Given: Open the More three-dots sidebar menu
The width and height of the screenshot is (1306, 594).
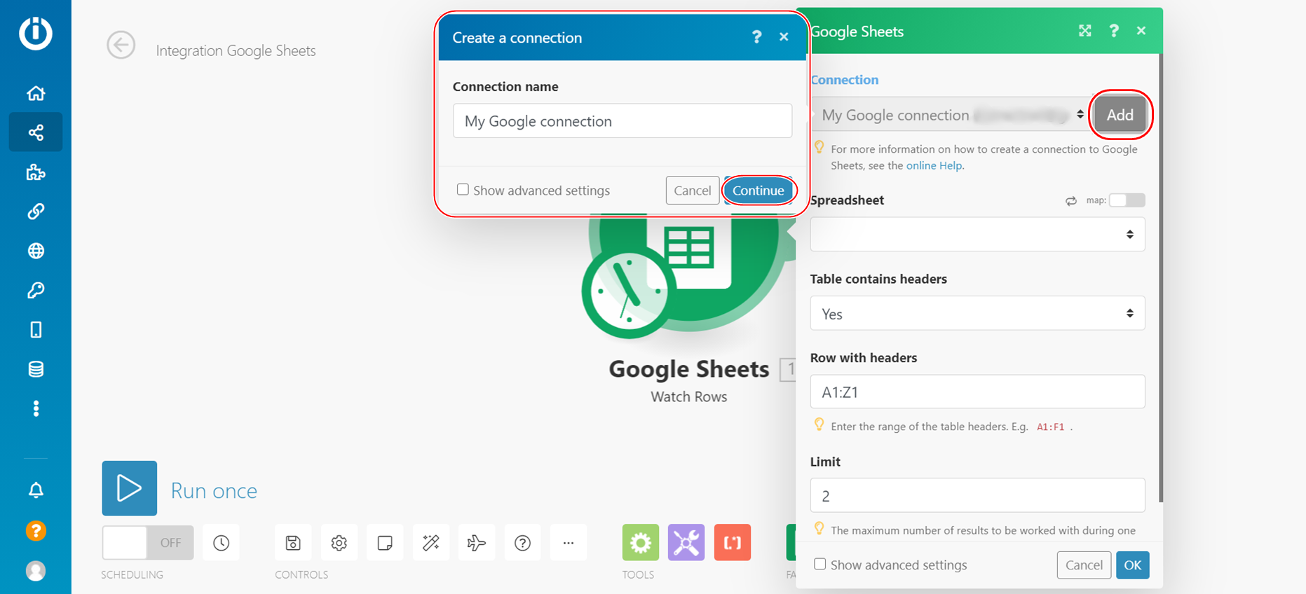Looking at the screenshot, I should 36,408.
